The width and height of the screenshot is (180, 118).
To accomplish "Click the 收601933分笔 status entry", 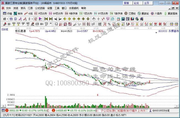I will 160,111.
